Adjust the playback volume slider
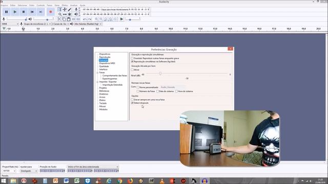The height and width of the screenshot is (184, 328). pyautogui.click(x=44, y=19)
